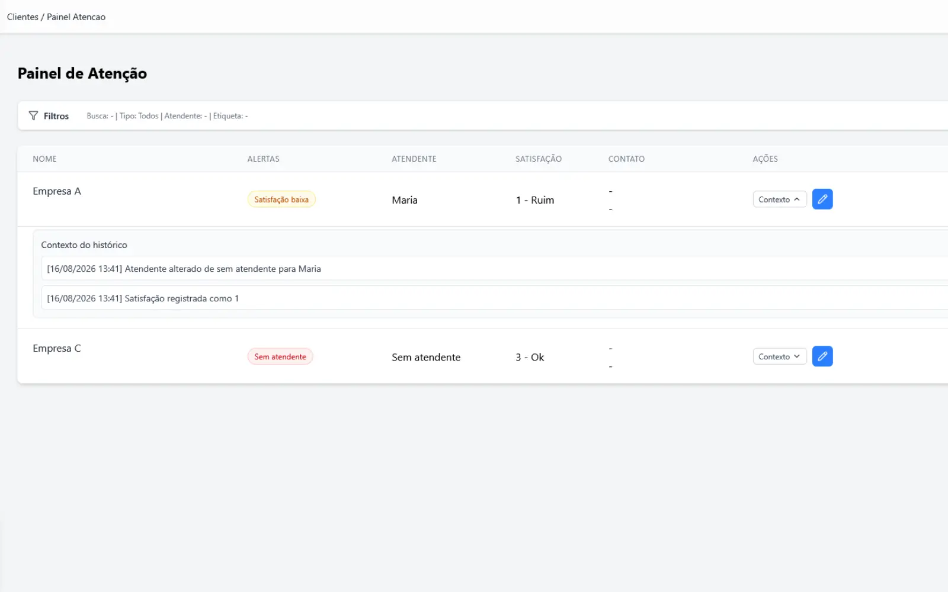Click the 'Satisfação baixa' alert badge
Screen dimensions: 948x592
pyautogui.click(x=281, y=200)
